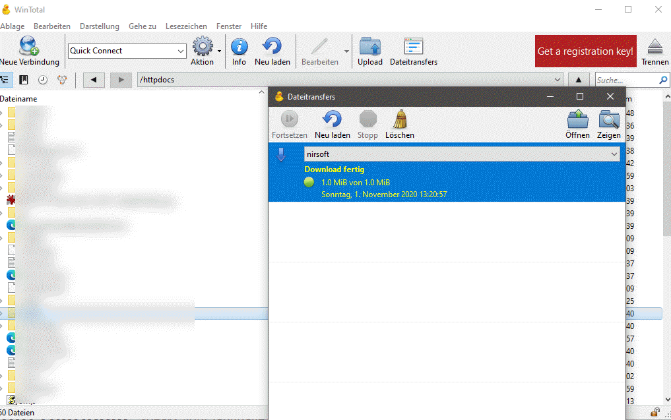The image size is (671, 420).
Task: Click Get a registration key!
Action: 585,51
